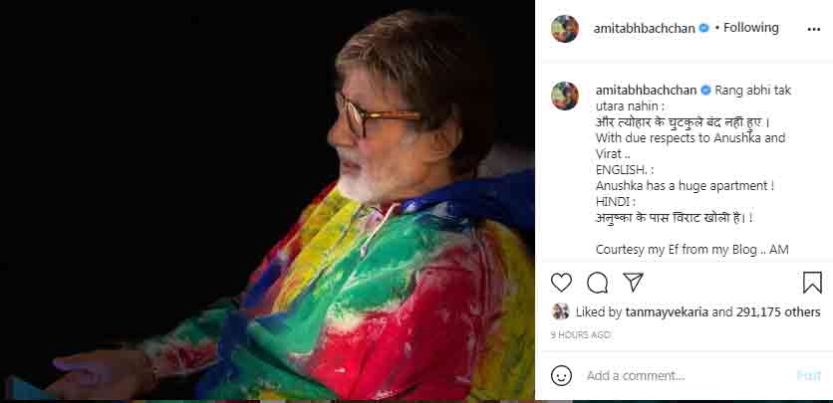Click the speech bubble Comment icon
833x403 pixels.
pyautogui.click(x=598, y=283)
